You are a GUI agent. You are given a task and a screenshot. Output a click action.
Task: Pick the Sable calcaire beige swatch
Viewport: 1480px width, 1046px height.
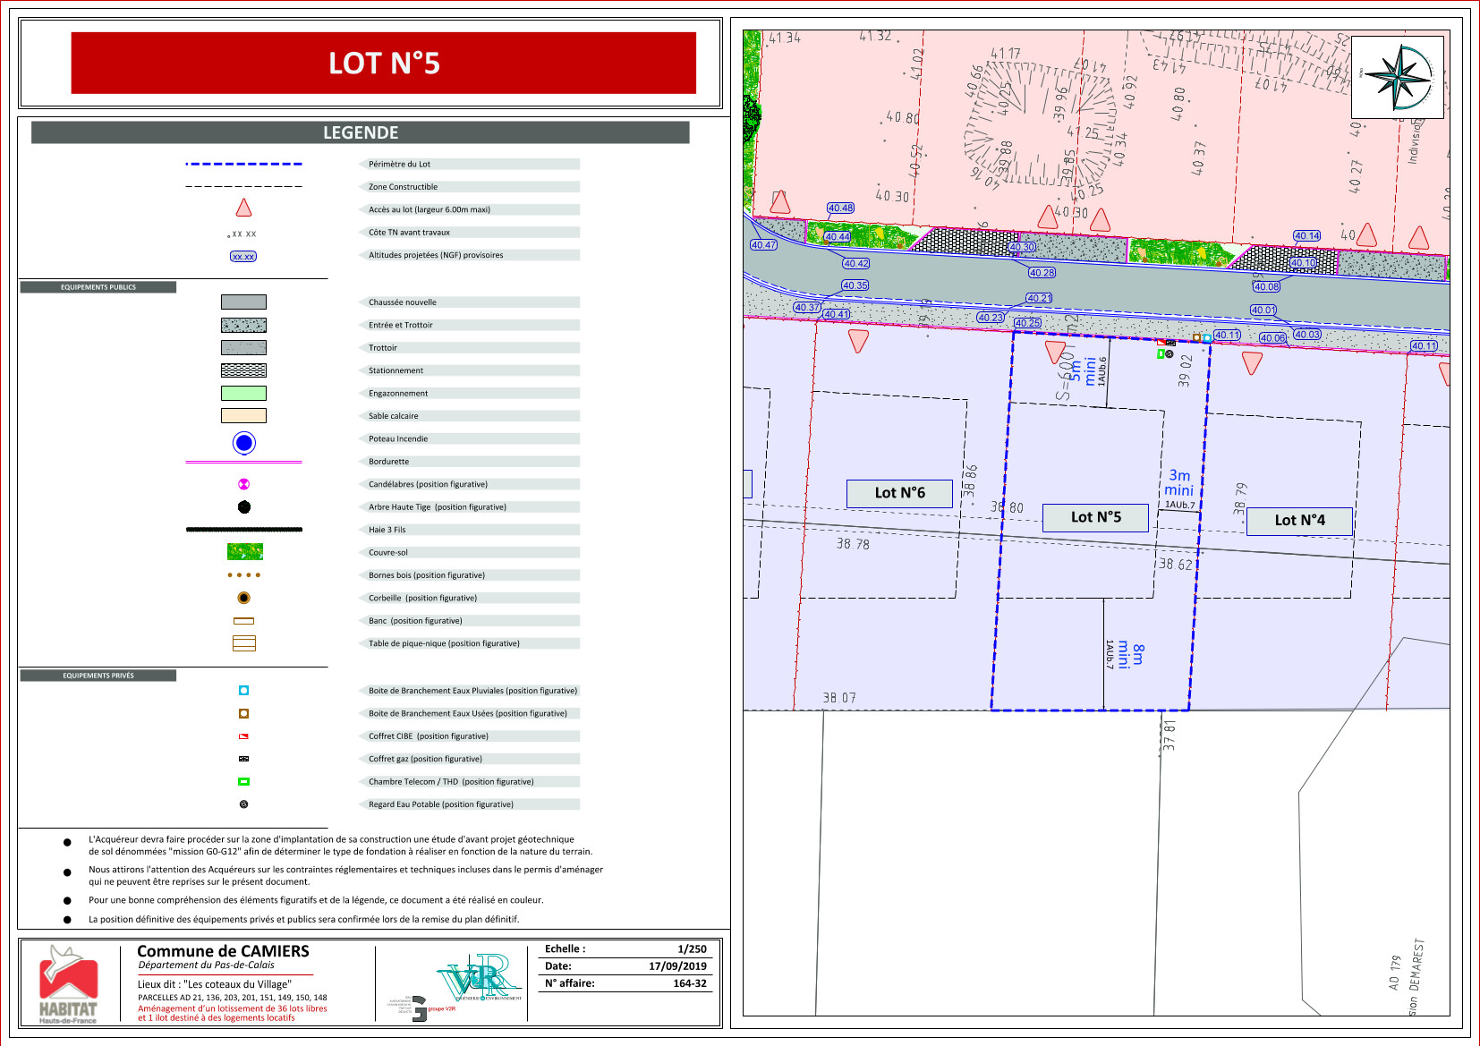click(243, 416)
